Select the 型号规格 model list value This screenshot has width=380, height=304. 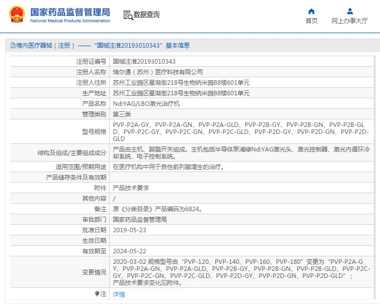point(241,131)
